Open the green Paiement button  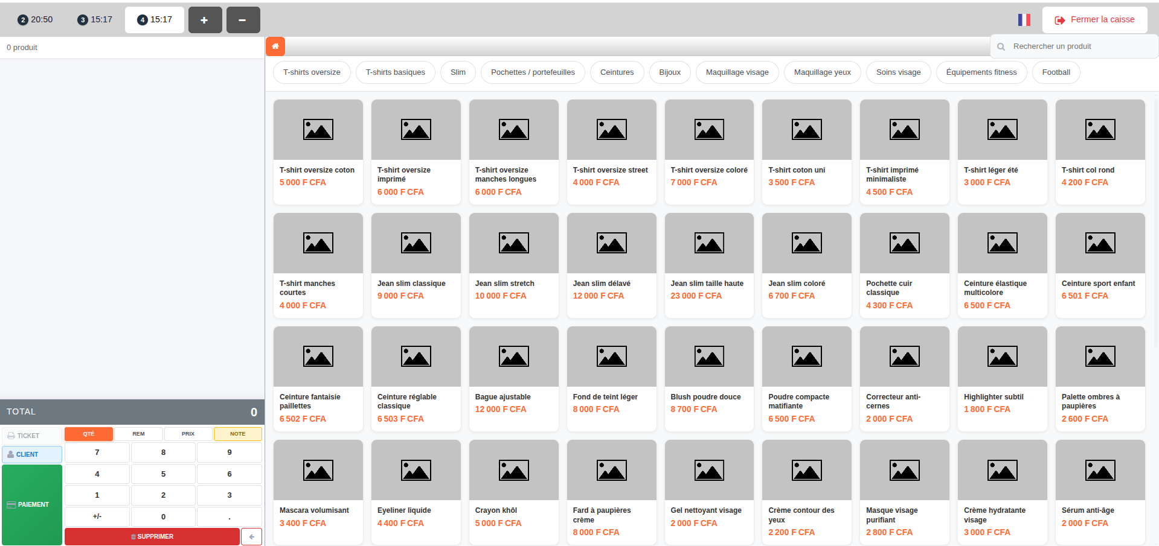(32, 504)
